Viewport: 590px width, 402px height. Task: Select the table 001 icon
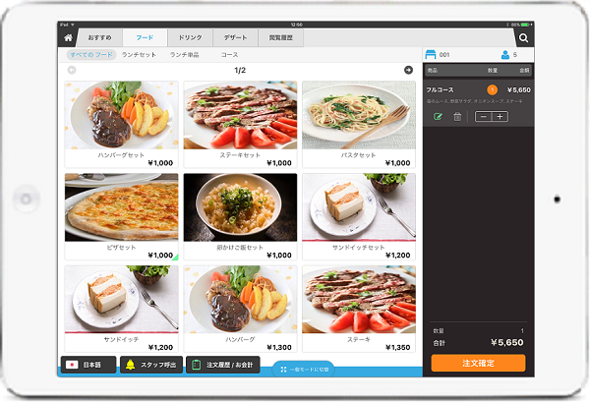click(431, 54)
